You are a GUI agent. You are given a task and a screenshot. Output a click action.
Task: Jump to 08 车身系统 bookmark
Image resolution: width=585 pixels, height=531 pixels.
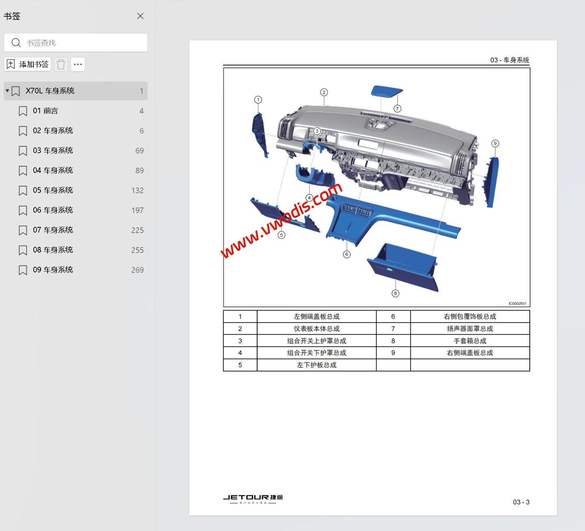click(x=53, y=250)
